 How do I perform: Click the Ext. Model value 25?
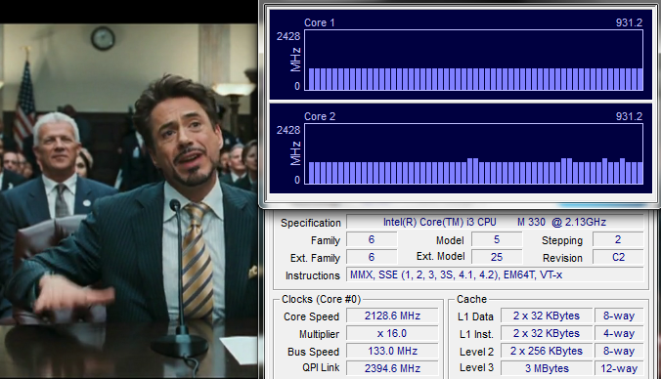(x=497, y=257)
